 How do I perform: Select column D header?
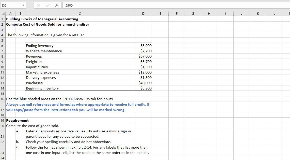coord(143,13)
